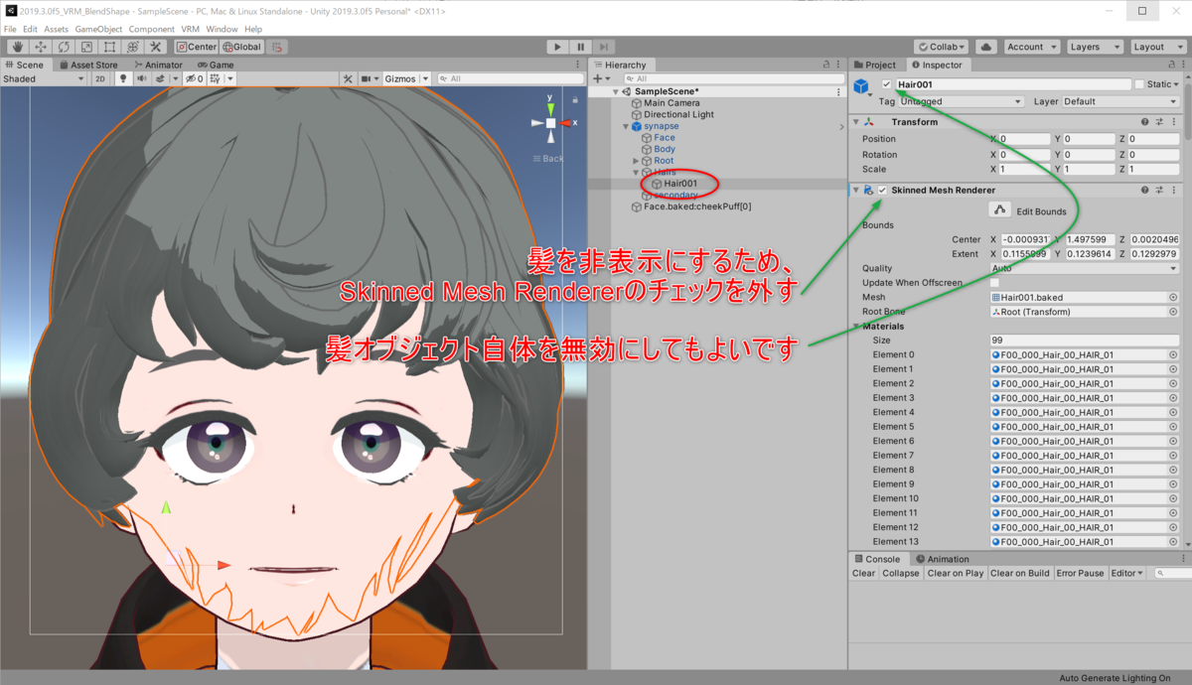Toggle the 2D scene view mode
1192x685 pixels.
(100, 78)
